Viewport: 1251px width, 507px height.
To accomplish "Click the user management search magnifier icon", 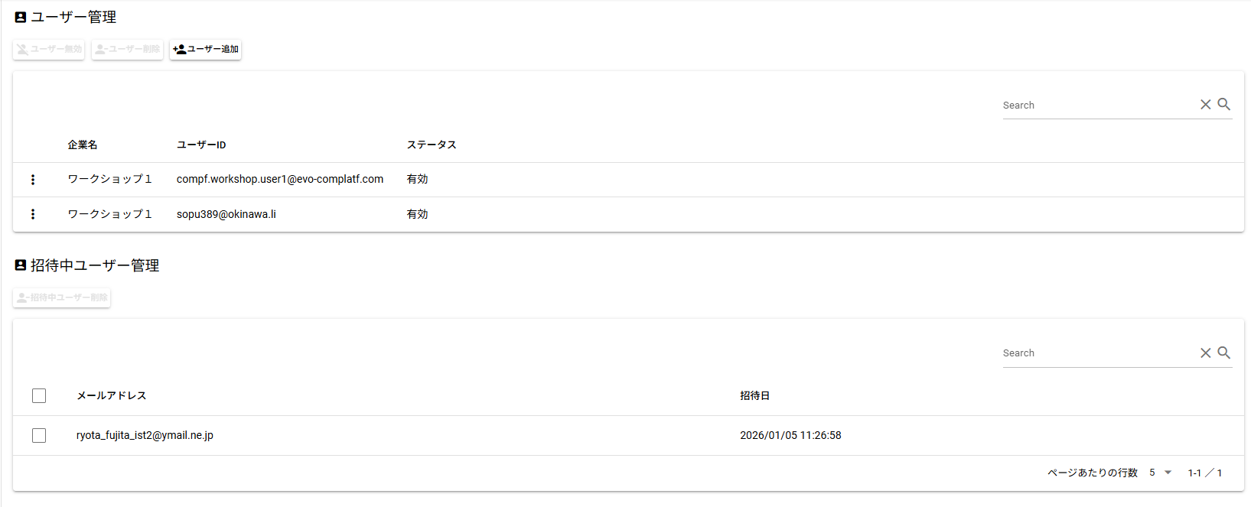I will 1224,105.
